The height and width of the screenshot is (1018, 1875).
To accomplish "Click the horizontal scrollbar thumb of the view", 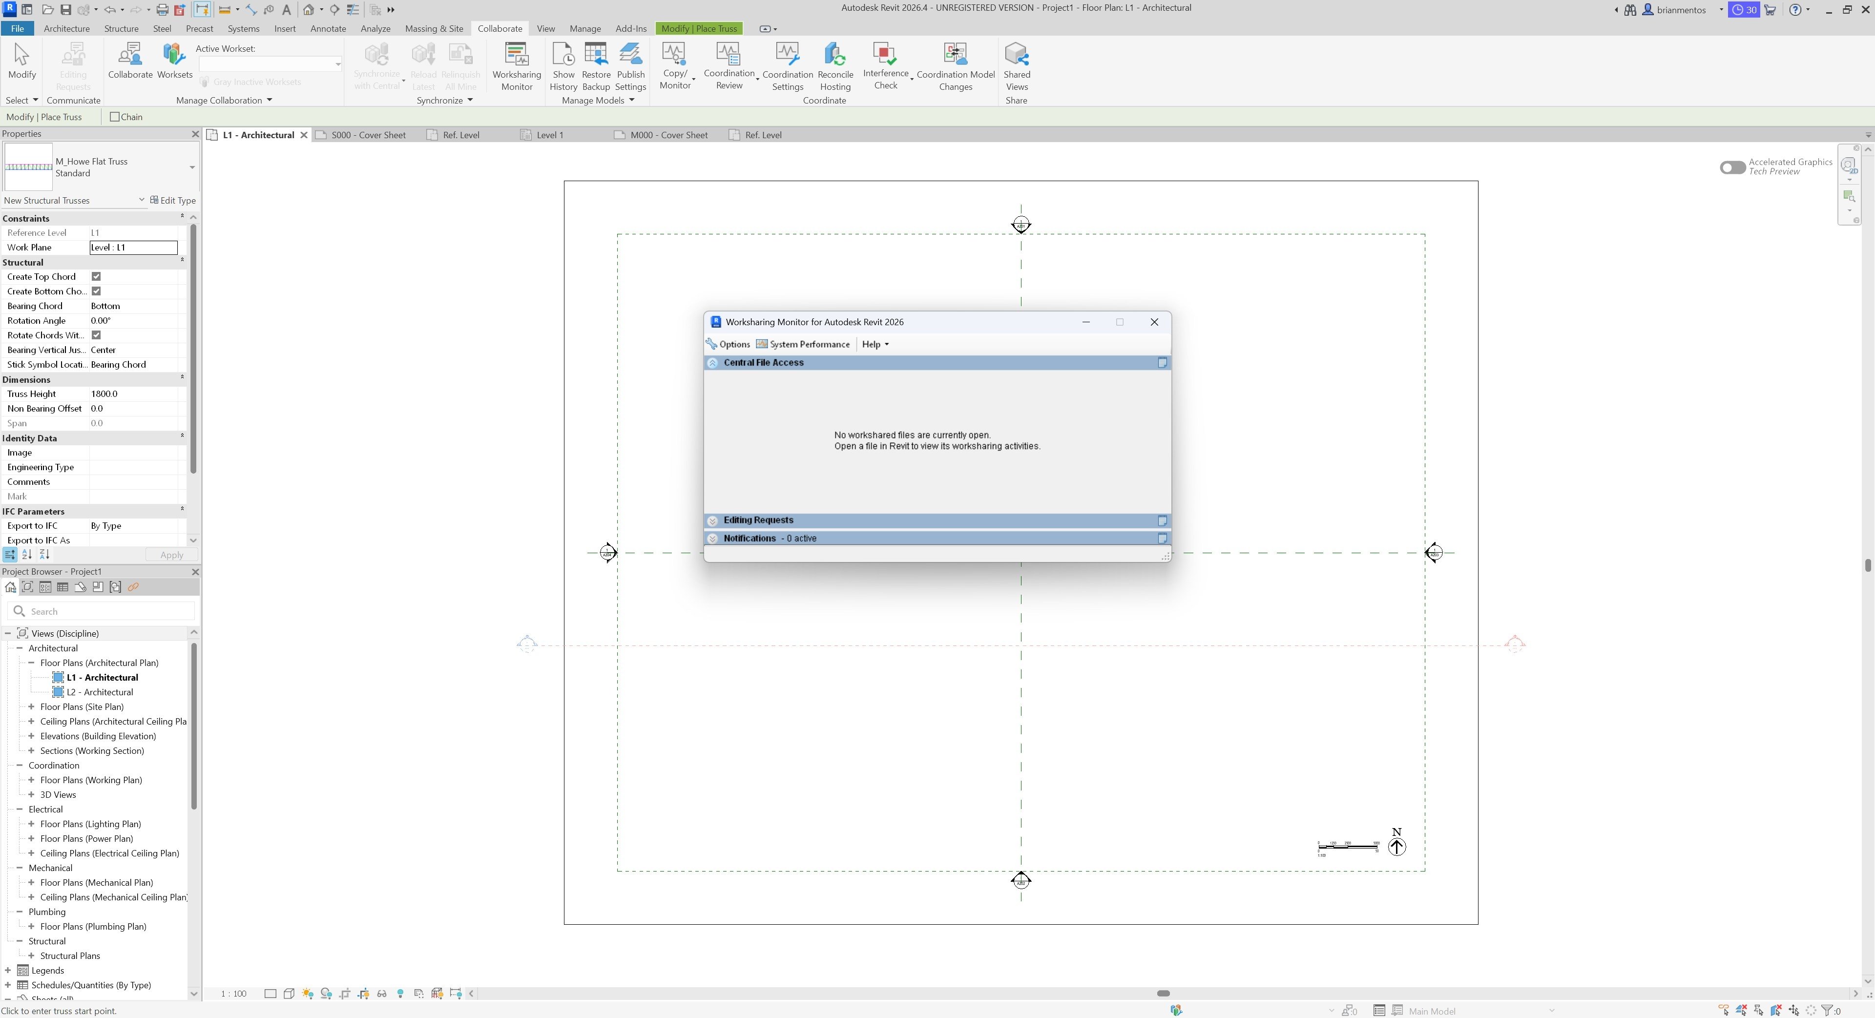I will pos(1163,994).
